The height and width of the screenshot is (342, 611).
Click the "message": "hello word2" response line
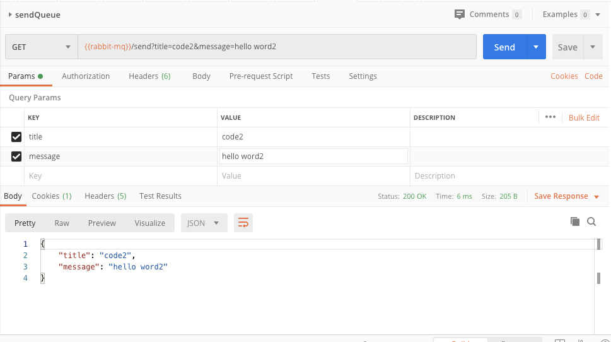click(113, 267)
